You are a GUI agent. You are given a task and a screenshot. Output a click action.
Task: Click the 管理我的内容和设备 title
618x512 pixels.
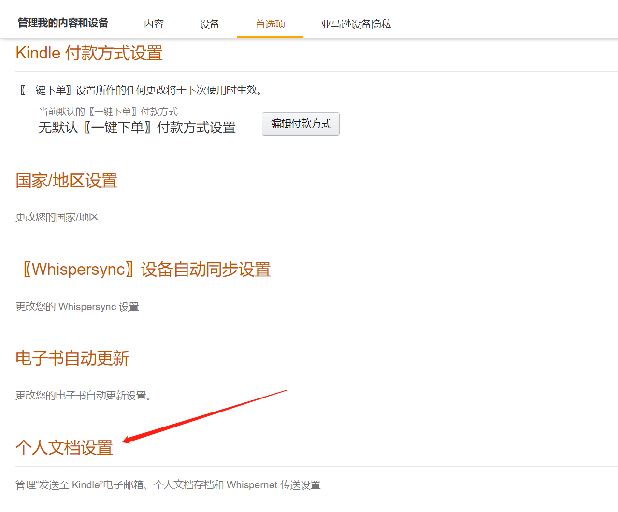[x=63, y=23]
